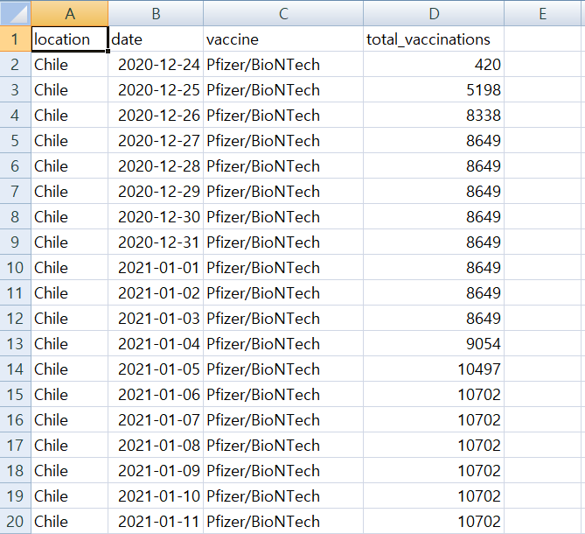Screen dimensions: 585x534
Task: Select the cell with date 2020-12-31
Action: [x=156, y=242]
